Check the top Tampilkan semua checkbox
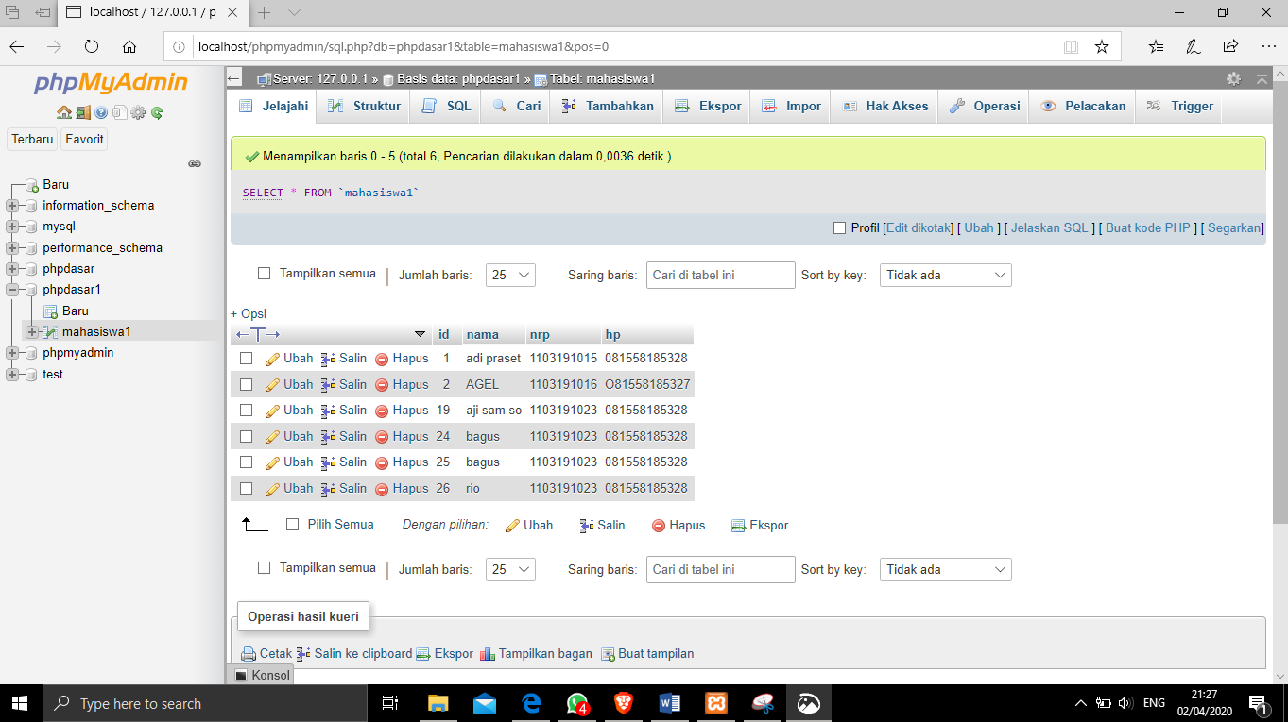 tap(265, 274)
